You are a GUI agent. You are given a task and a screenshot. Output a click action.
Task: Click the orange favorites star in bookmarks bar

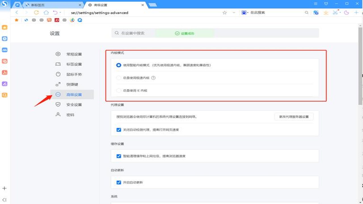click(x=16, y=20)
